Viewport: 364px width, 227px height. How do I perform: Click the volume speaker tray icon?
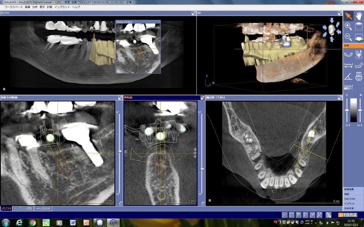(328, 223)
